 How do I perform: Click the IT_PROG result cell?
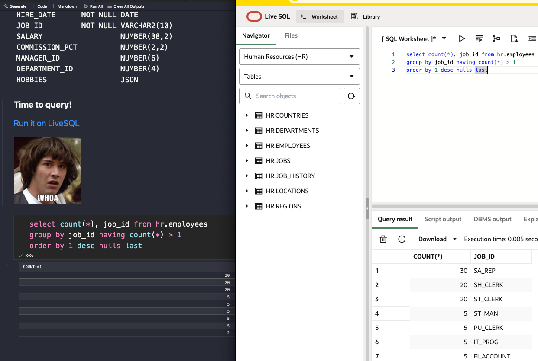[501, 342]
